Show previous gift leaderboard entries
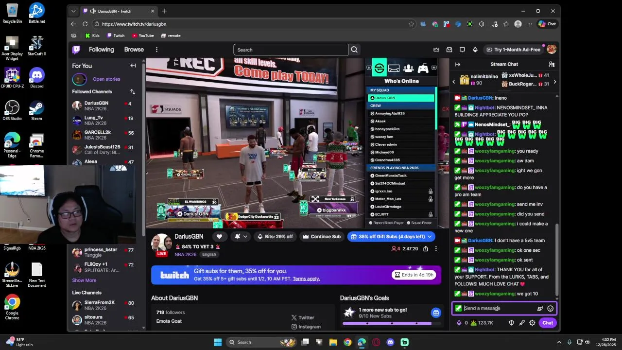The width and height of the screenshot is (622, 350). 454,82
